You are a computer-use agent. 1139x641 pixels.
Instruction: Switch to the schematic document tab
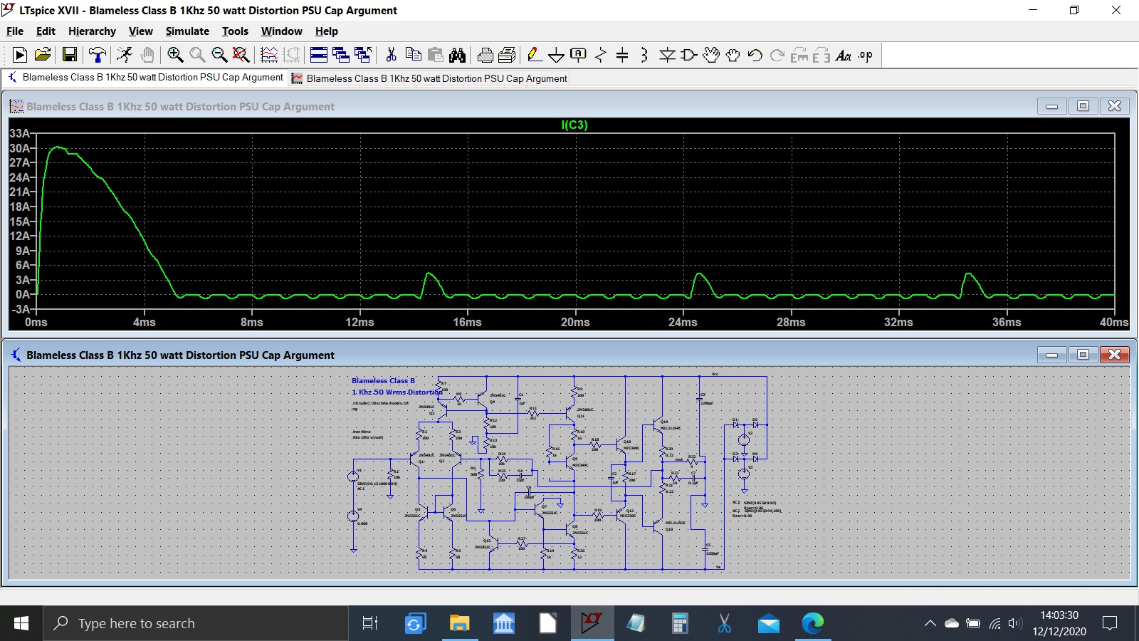(146, 78)
